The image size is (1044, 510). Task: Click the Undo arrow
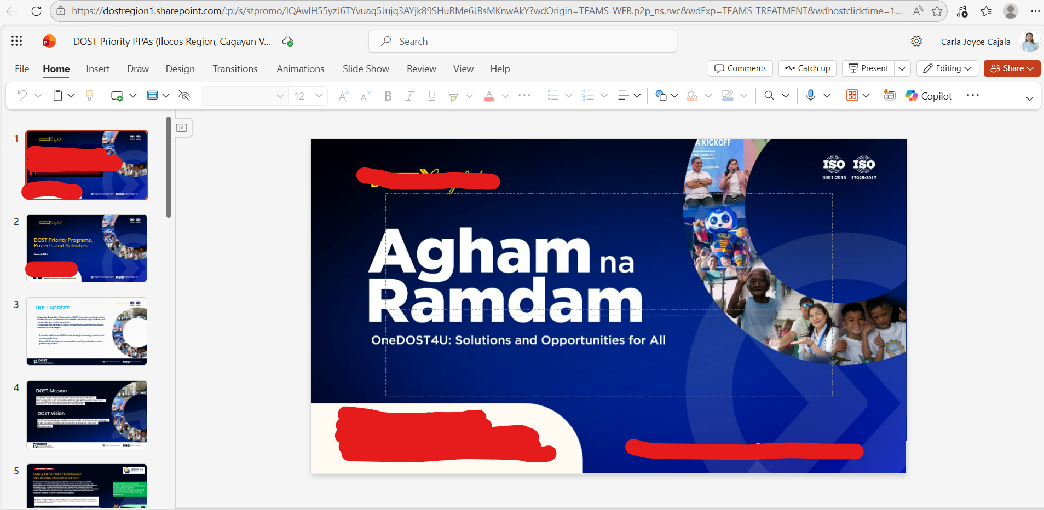coord(22,96)
